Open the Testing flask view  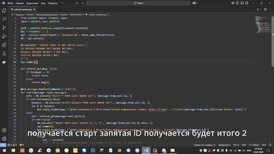click(x=4, y=53)
